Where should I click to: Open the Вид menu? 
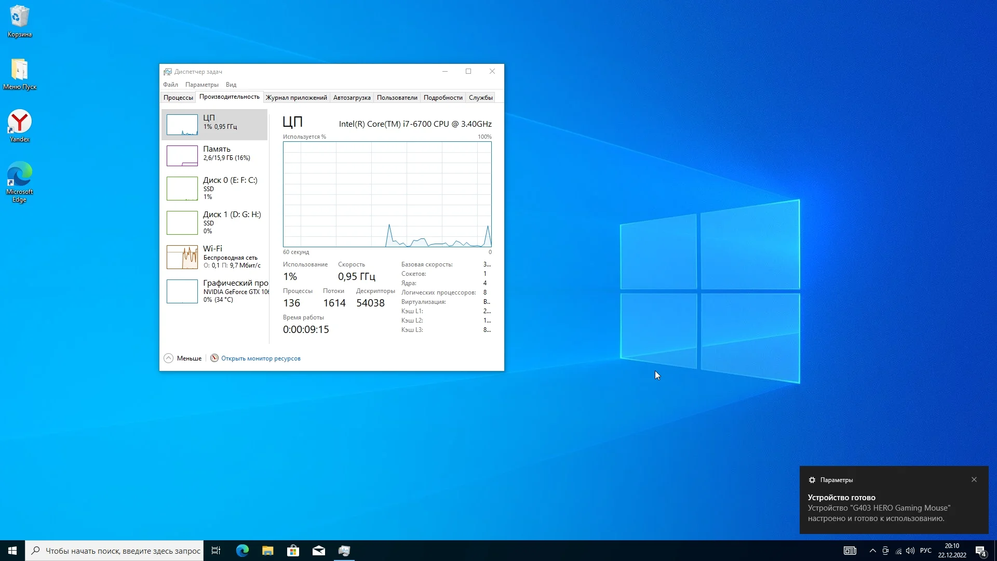point(231,85)
